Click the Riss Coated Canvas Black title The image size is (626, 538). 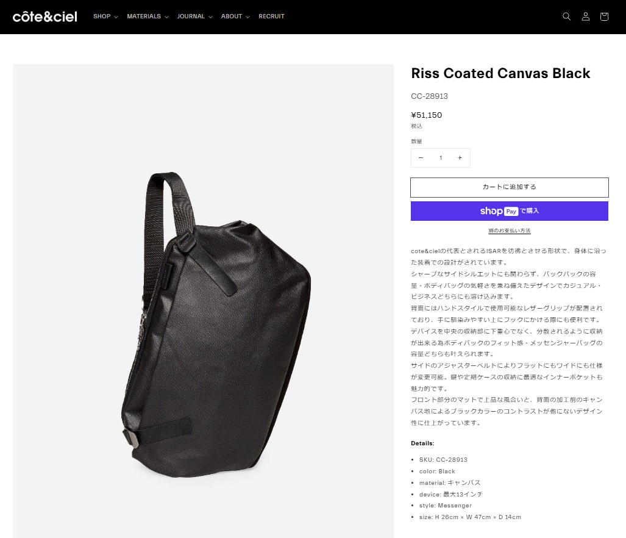coord(500,73)
